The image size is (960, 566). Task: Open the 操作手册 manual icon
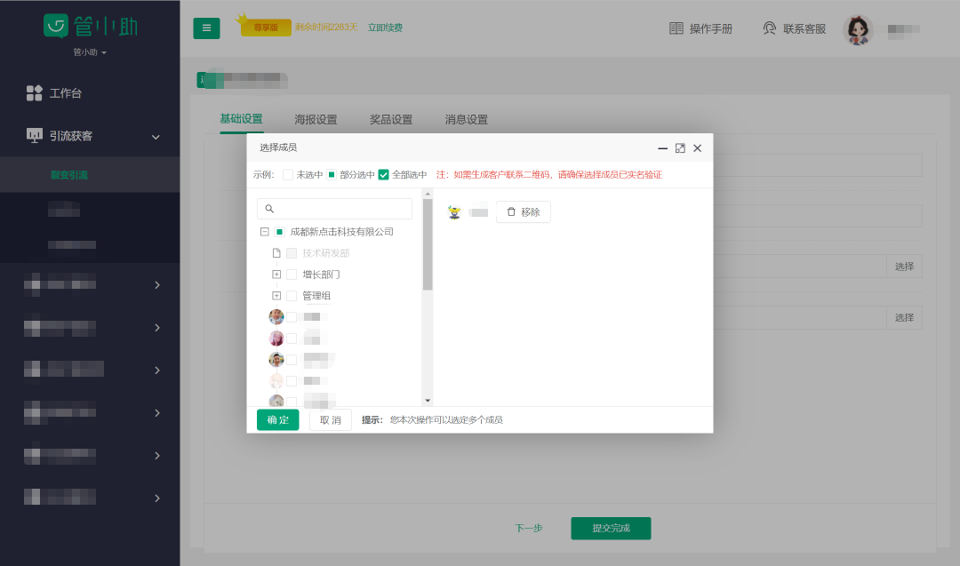[676, 28]
